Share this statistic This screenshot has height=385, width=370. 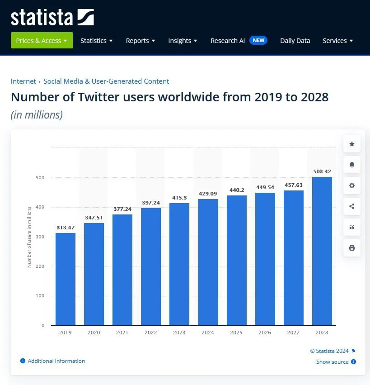351,206
